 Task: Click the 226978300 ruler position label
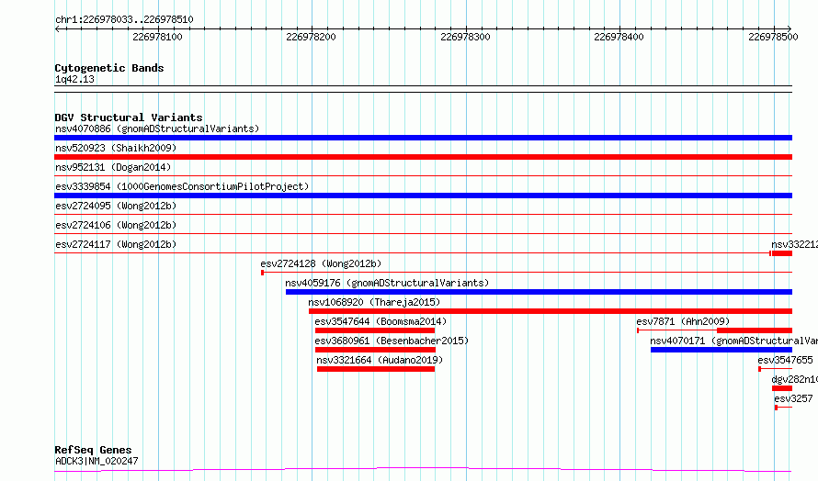pyautogui.click(x=465, y=37)
